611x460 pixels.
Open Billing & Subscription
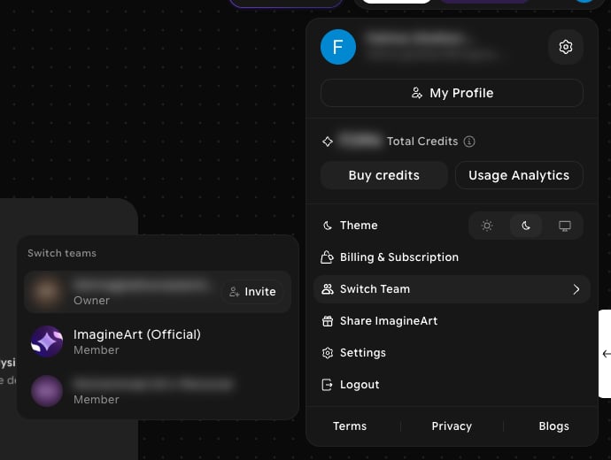[x=452, y=257]
